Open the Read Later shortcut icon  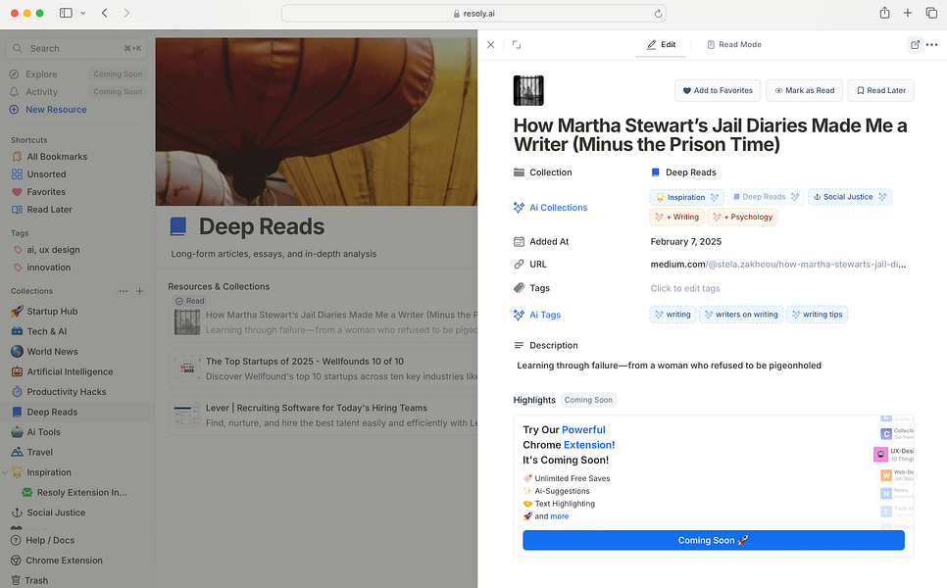17,210
